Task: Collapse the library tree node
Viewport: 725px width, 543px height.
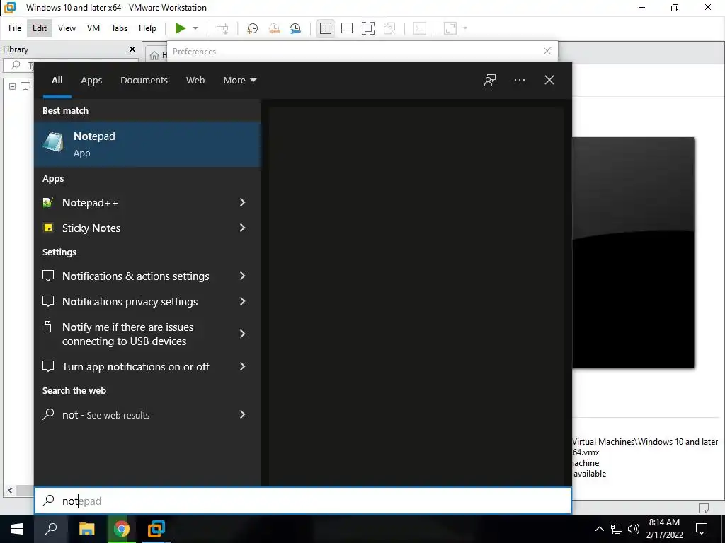Action: coord(13,86)
